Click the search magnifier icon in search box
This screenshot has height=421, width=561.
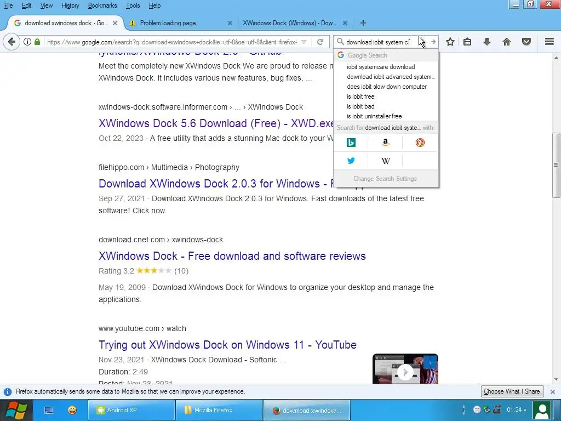pyautogui.click(x=340, y=42)
